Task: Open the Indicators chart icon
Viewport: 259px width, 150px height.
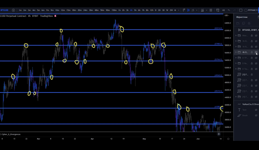Action: coord(202,10)
